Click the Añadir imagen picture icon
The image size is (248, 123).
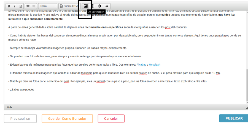[85, 6]
